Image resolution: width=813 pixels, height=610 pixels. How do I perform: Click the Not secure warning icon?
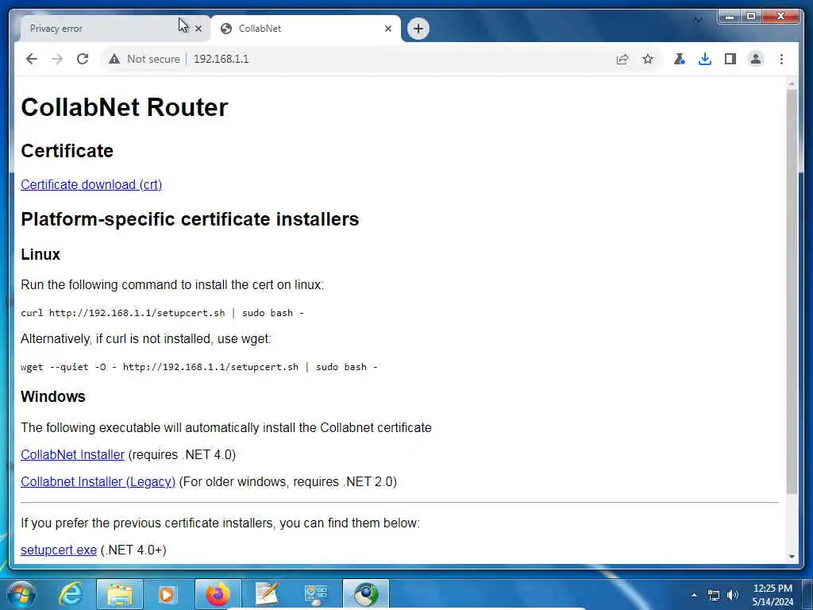tap(114, 59)
